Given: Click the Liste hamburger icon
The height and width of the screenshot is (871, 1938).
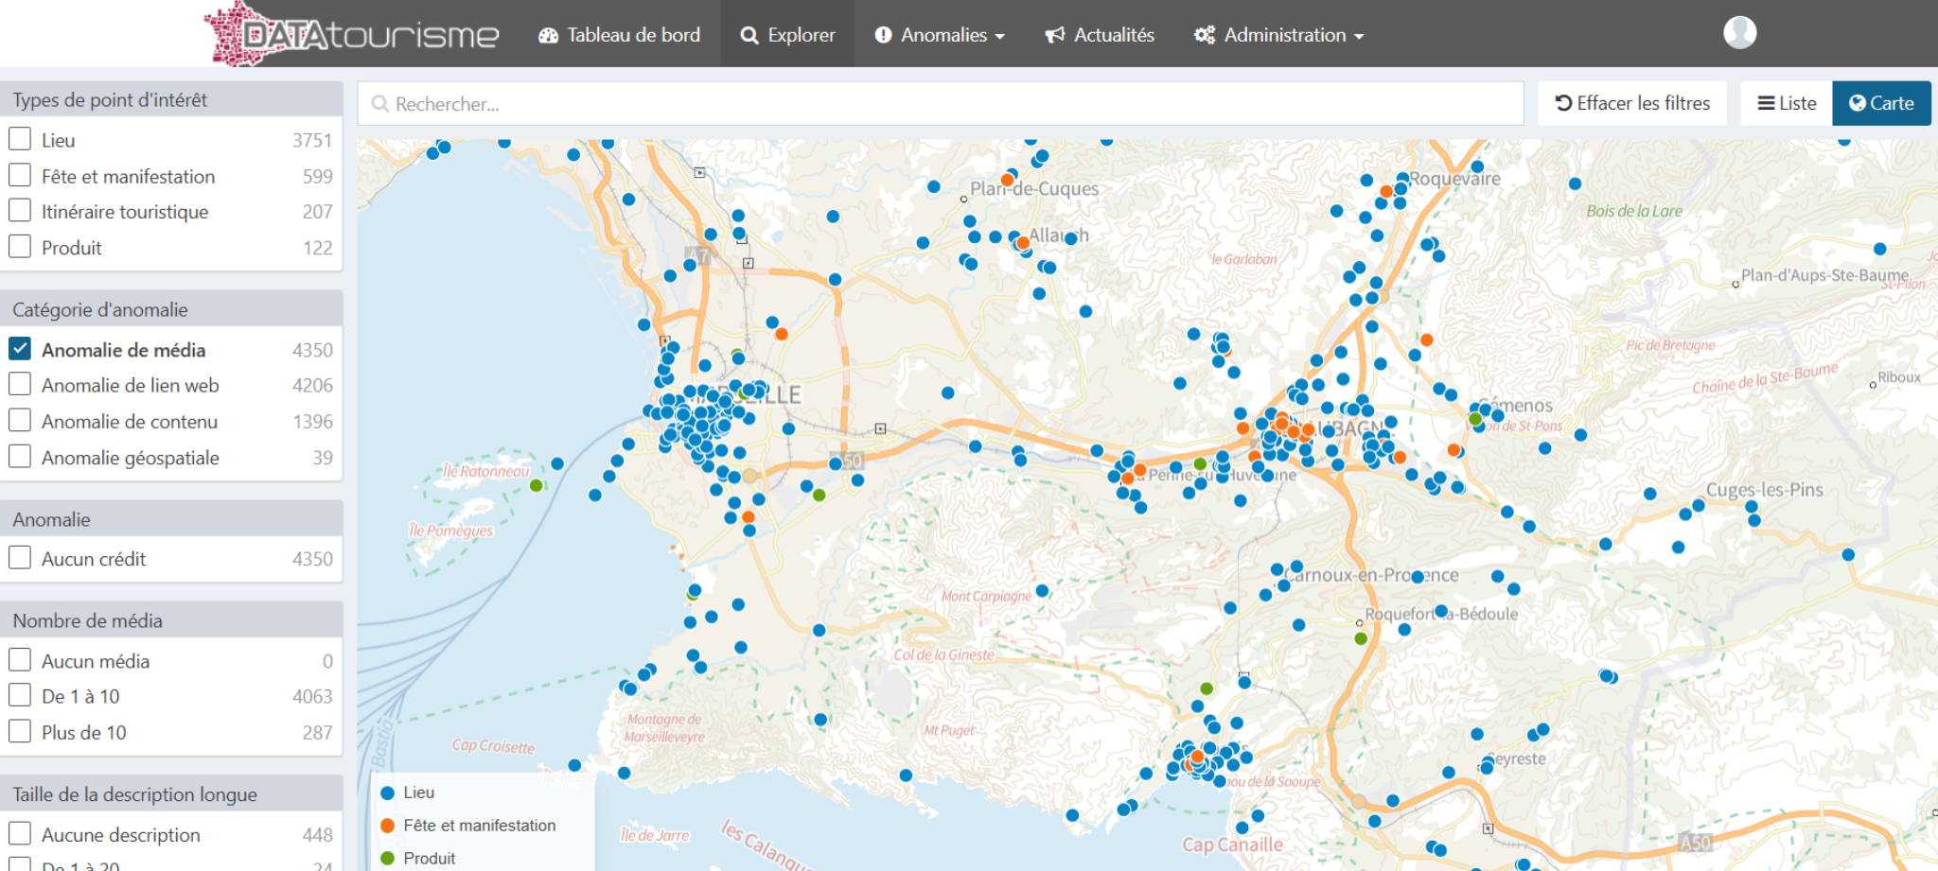Looking at the screenshot, I should click(1766, 103).
